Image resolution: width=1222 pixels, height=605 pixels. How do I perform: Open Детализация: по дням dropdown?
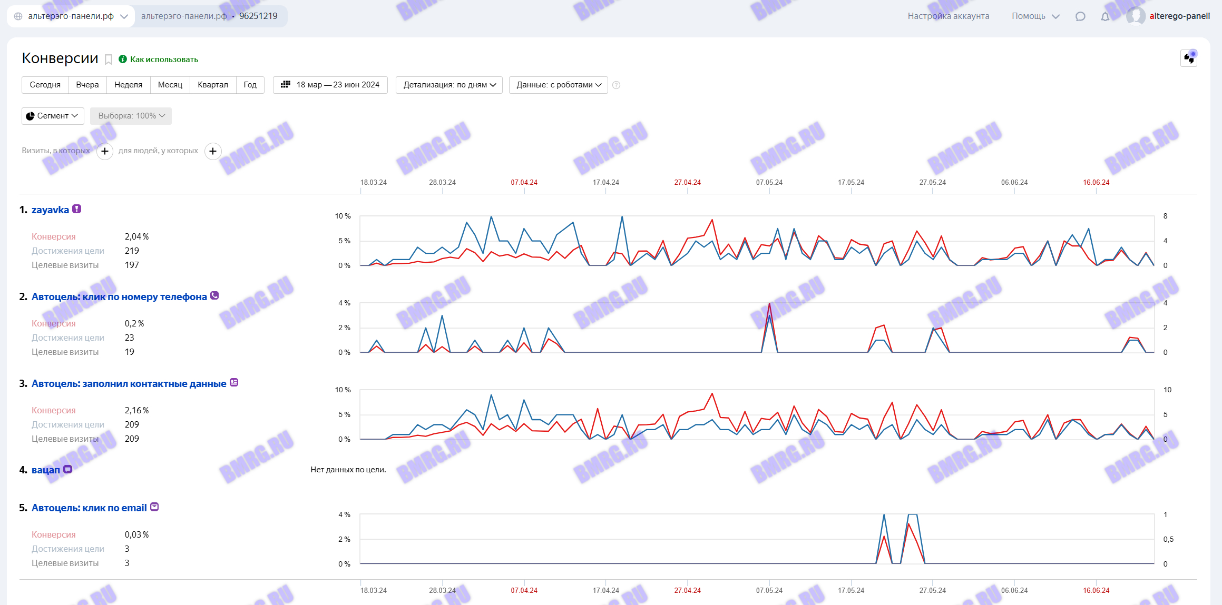coord(449,85)
